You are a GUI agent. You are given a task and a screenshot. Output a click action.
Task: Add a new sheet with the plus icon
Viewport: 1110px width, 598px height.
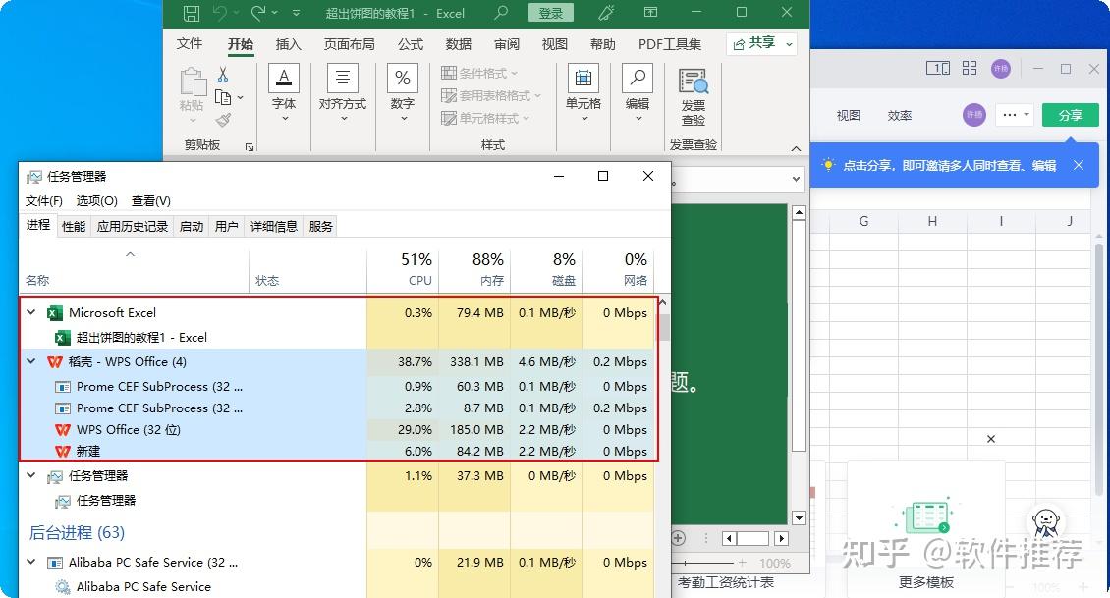click(x=678, y=538)
